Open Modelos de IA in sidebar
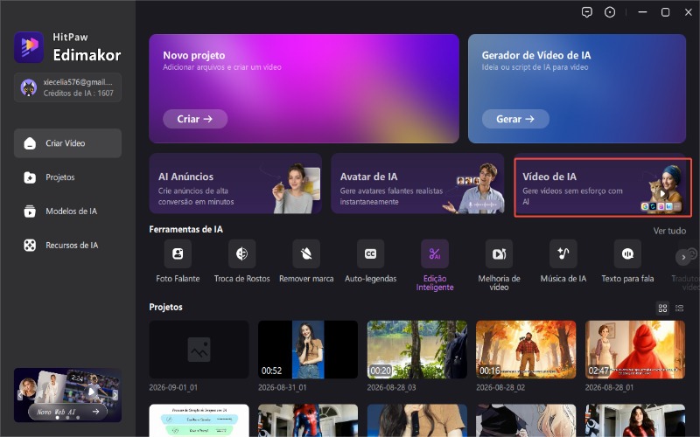Viewport: 700px width, 437px height. (68, 212)
